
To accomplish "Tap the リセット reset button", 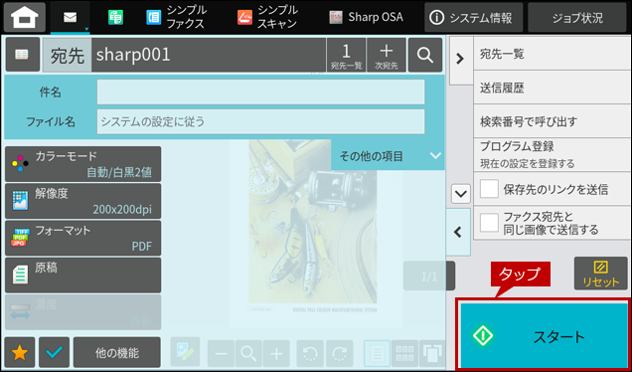I will [600, 274].
